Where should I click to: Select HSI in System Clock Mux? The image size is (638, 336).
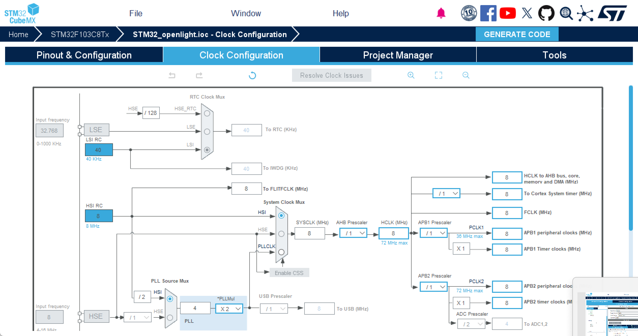[x=281, y=216]
